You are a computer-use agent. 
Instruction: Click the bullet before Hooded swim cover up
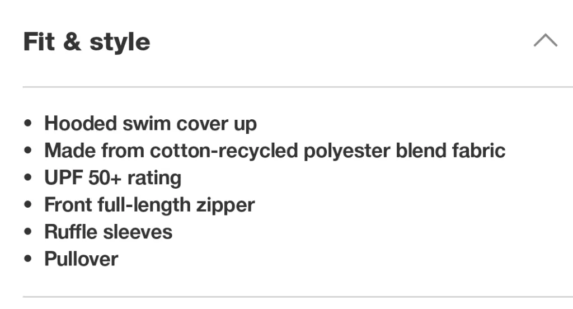pos(28,124)
